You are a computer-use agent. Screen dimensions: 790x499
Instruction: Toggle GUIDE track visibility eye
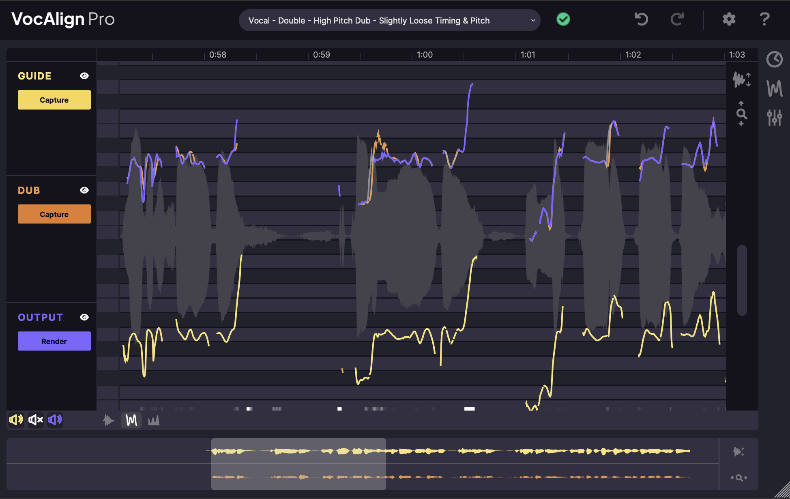84,76
